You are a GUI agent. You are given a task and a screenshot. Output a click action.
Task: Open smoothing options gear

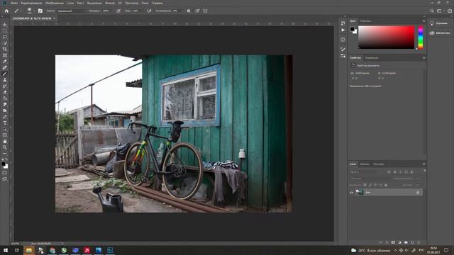(189, 11)
